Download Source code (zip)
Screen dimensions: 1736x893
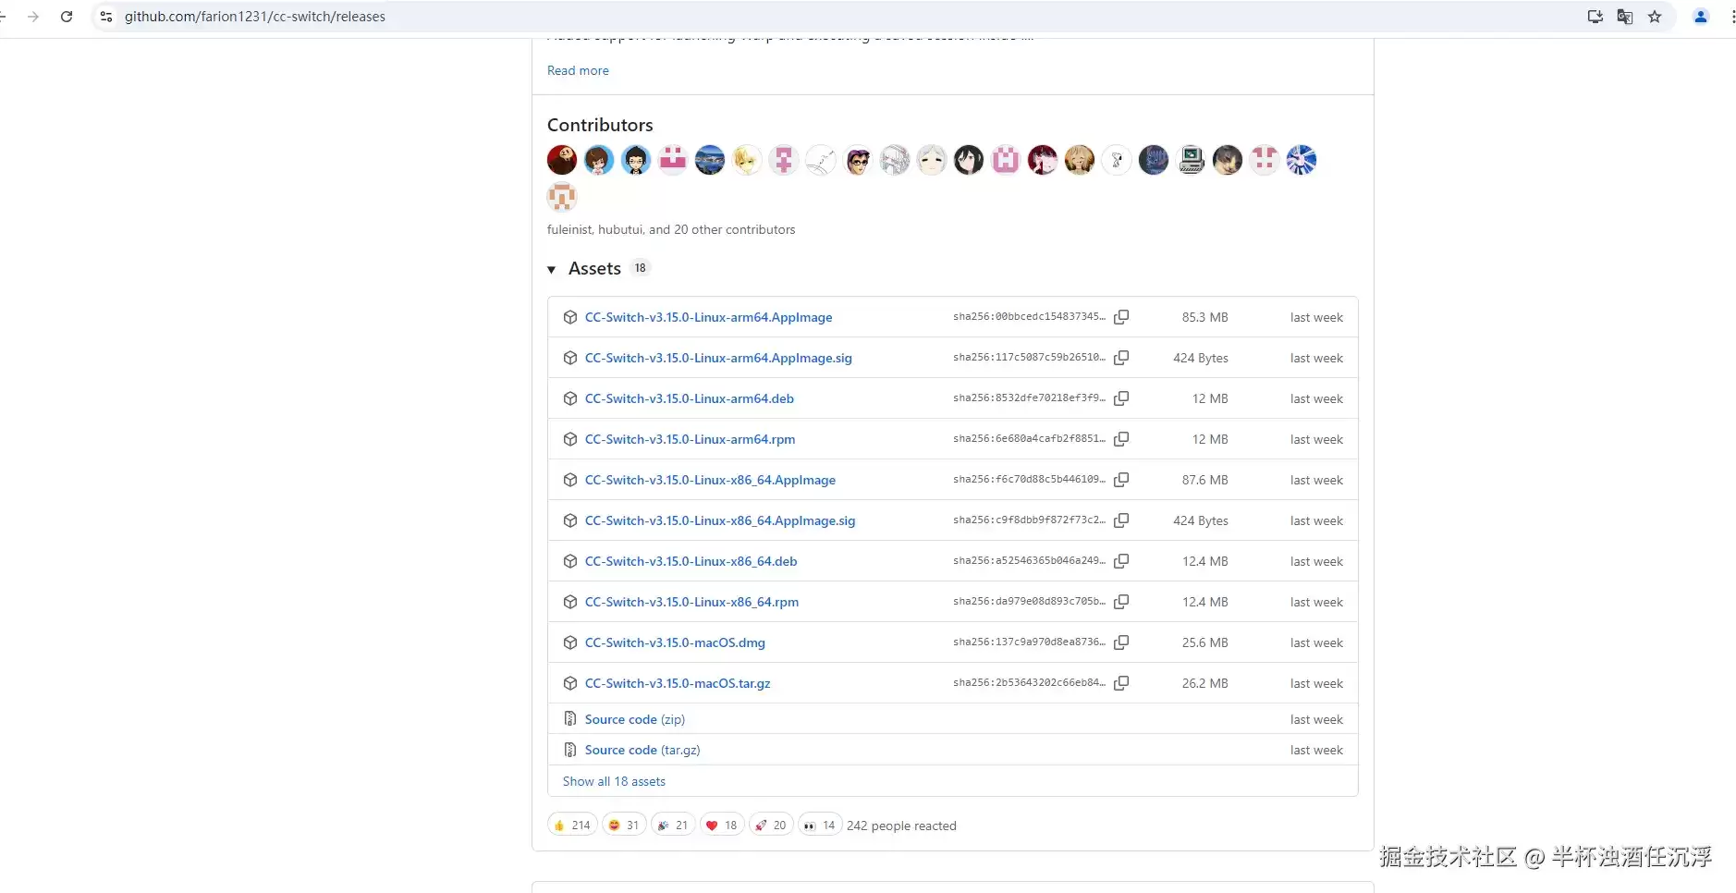635,719
